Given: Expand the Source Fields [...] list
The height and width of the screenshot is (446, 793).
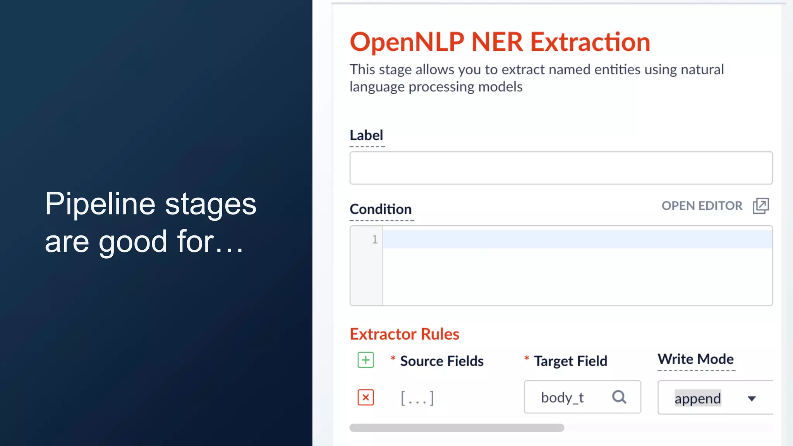Looking at the screenshot, I should (x=417, y=398).
